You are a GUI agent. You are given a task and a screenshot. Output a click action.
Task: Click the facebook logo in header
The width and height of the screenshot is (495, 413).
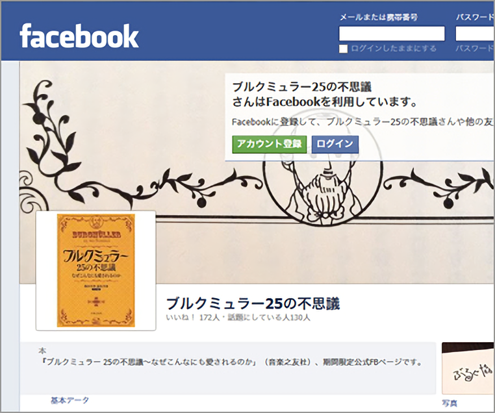click(79, 36)
